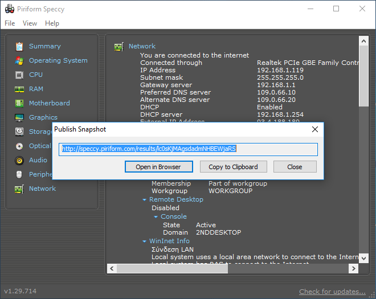The width and height of the screenshot is (376, 299).
Task: Select CPU in the sidebar
Action: click(36, 75)
